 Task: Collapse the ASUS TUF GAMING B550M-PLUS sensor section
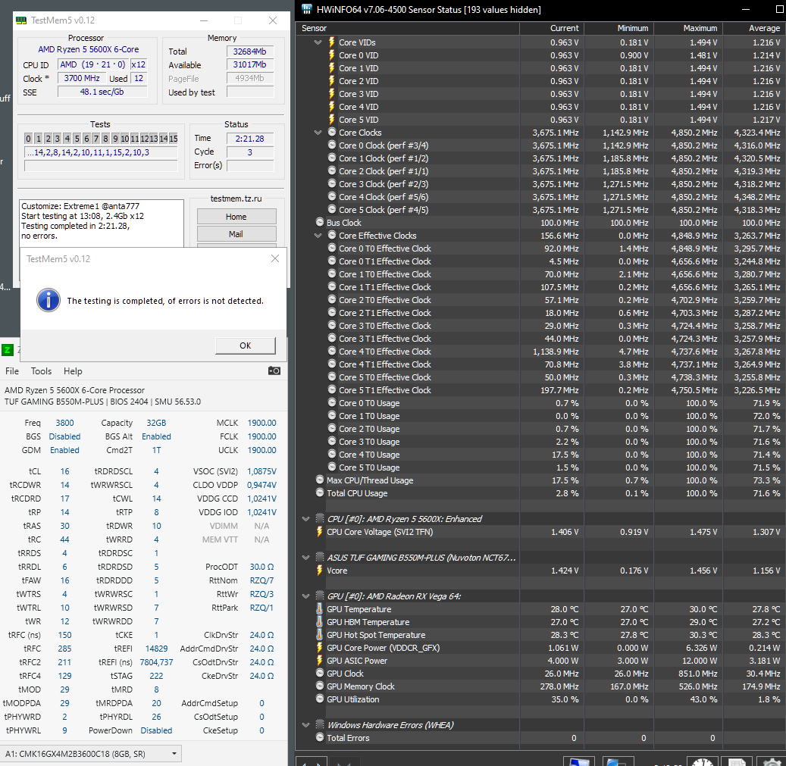point(305,557)
